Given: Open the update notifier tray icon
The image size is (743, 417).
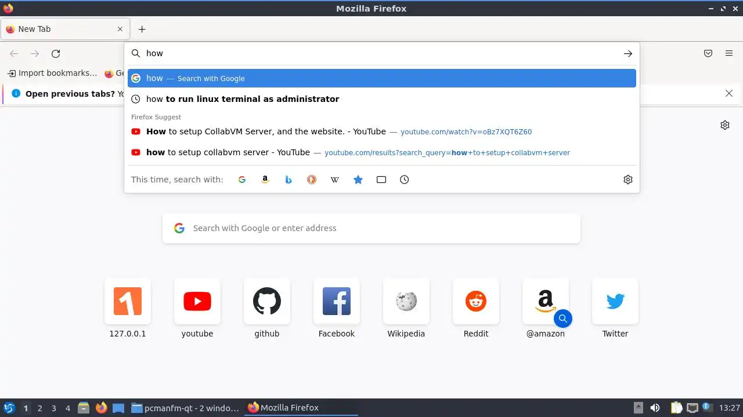Looking at the screenshot, I should (x=708, y=407).
